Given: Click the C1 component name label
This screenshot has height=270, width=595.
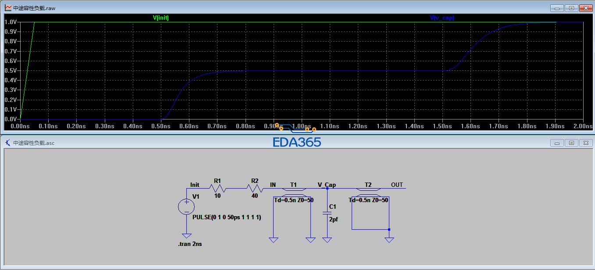Looking at the screenshot, I should pos(332,207).
